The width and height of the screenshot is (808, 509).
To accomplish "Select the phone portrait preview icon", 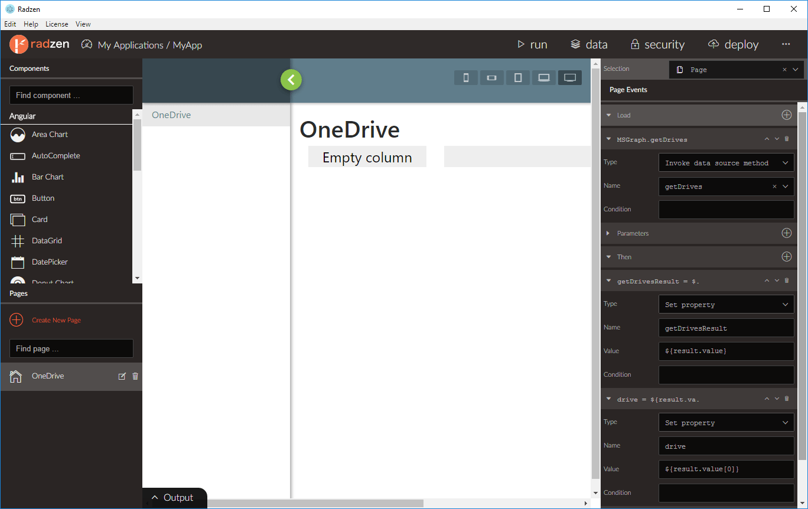I will pos(466,77).
